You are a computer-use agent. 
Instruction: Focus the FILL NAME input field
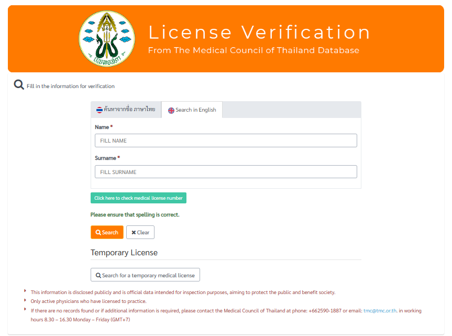point(226,140)
